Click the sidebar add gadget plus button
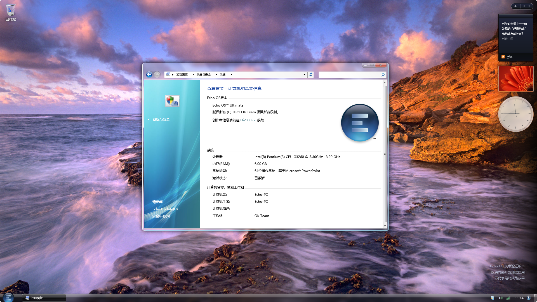The height and width of the screenshot is (302, 537). (x=515, y=6)
